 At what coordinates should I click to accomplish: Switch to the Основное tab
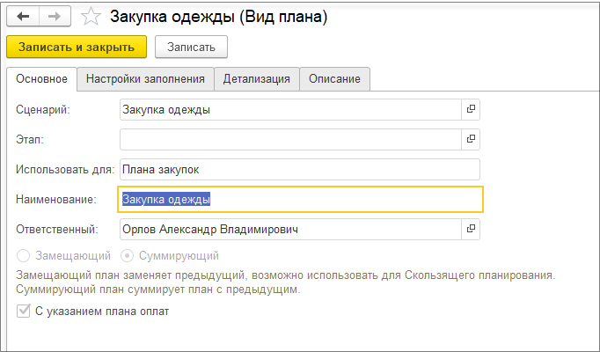(42, 79)
